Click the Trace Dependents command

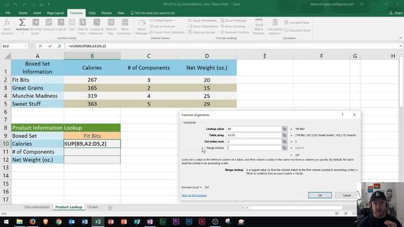203,26
